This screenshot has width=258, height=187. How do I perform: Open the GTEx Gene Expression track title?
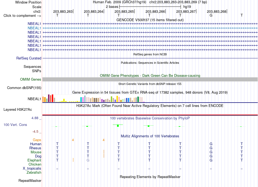(150, 93)
